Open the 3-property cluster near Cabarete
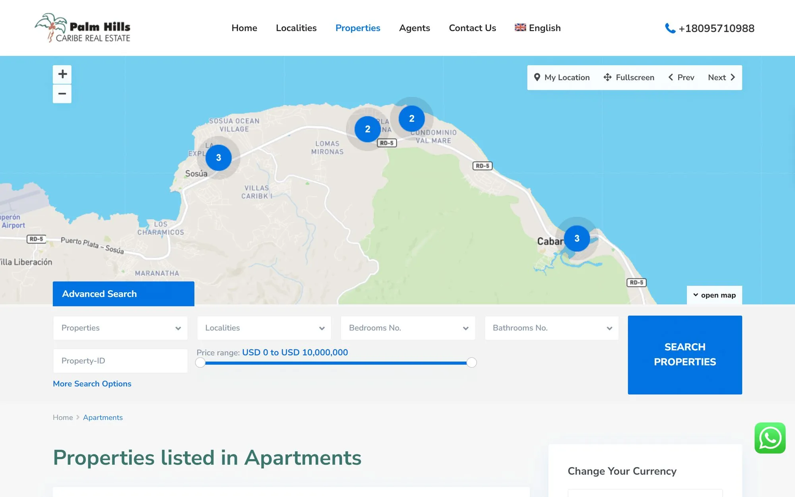795x497 pixels. tap(577, 239)
